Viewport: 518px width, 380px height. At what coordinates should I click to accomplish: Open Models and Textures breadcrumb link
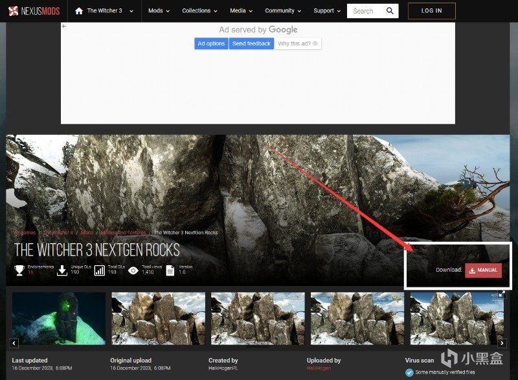point(123,233)
